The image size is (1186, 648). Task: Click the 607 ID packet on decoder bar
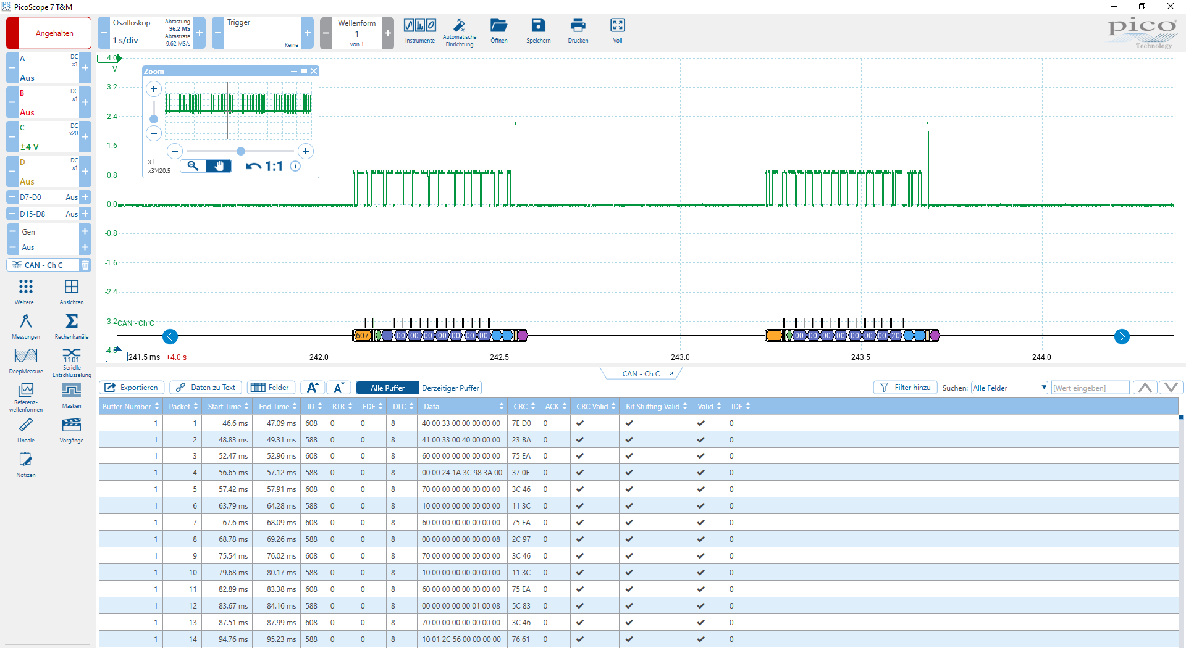[362, 336]
